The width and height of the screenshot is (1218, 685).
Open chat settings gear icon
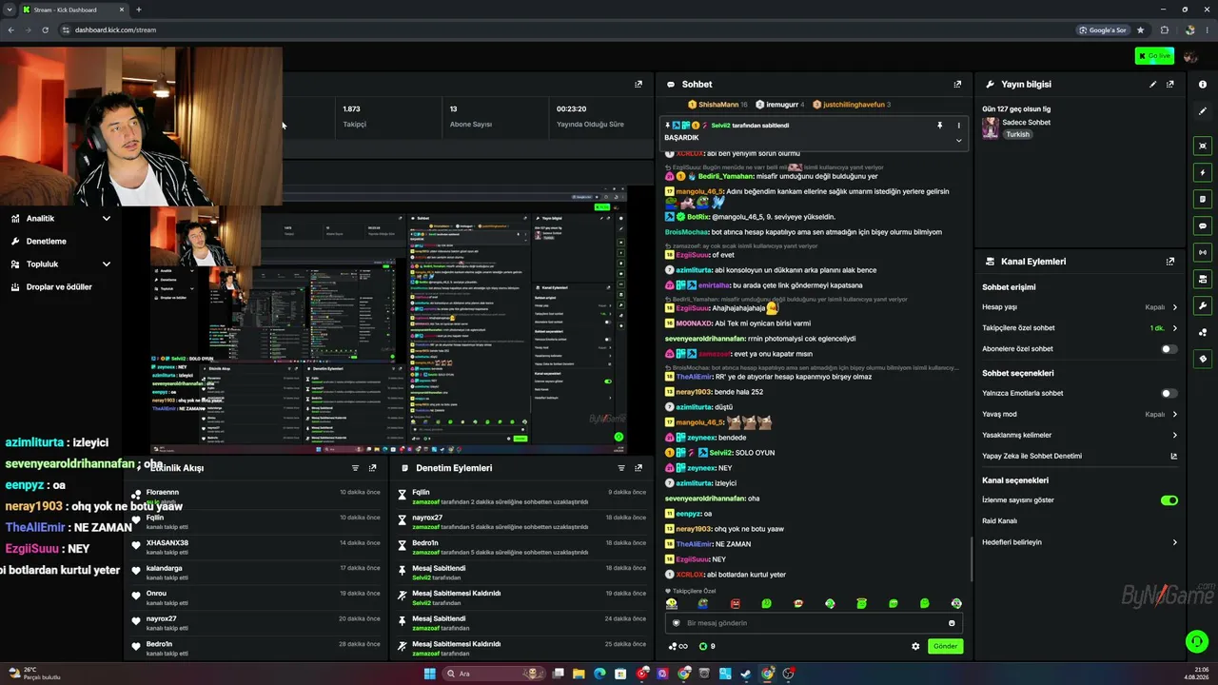pos(915,646)
